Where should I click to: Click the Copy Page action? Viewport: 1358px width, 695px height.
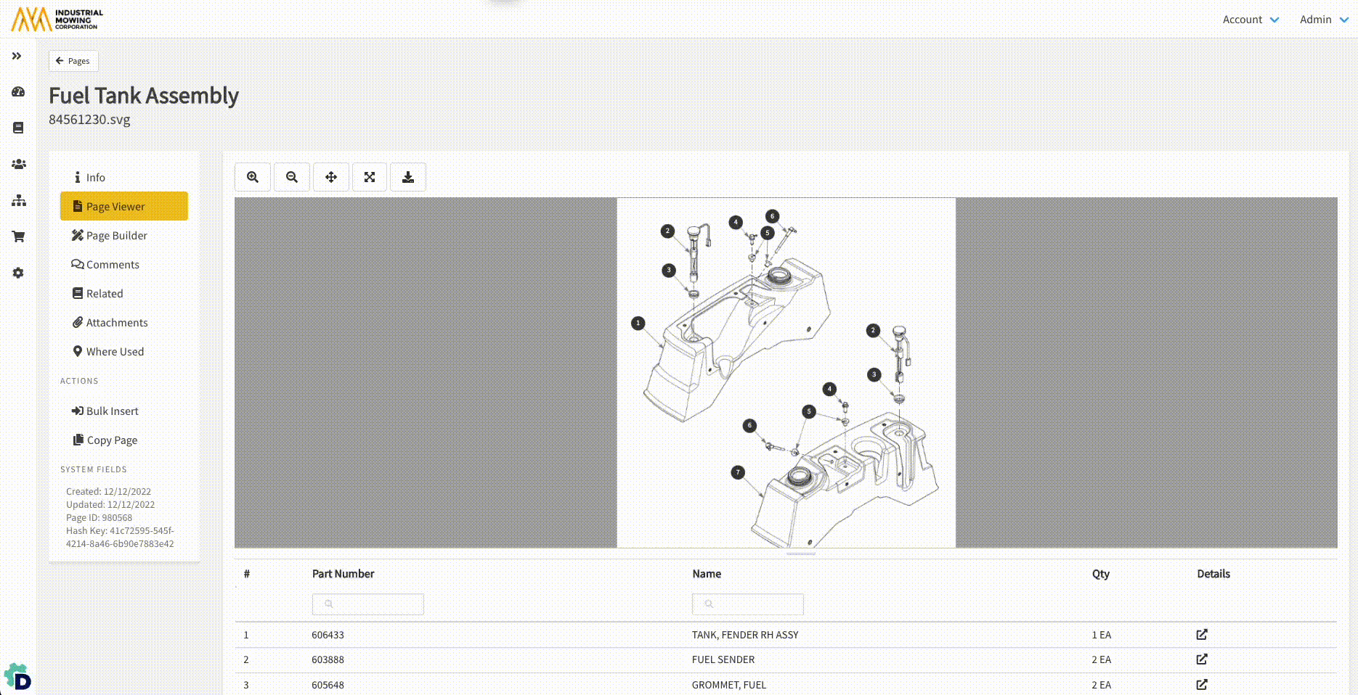tap(112, 440)
